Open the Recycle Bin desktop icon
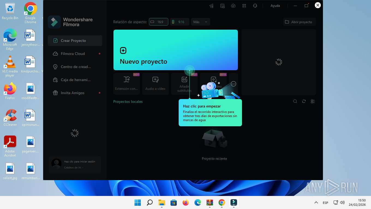This screenshot has height=209, width=371. [10, 11]
